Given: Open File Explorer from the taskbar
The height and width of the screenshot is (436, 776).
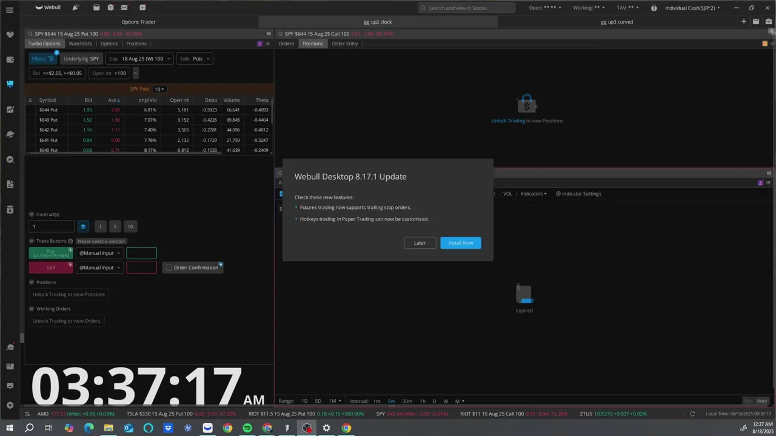Looking at the screenshot, I should click(109, 428).
